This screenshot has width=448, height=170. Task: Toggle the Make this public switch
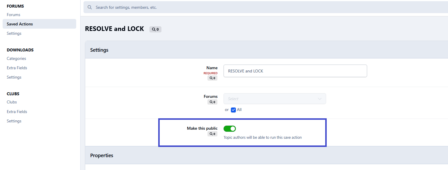point(230,129)
